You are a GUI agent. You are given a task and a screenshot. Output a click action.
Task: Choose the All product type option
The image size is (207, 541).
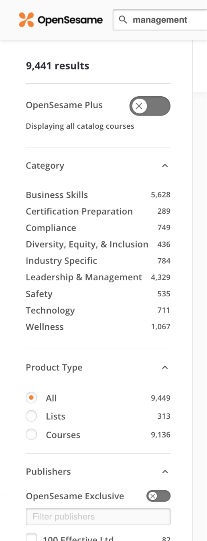[31, 398]
